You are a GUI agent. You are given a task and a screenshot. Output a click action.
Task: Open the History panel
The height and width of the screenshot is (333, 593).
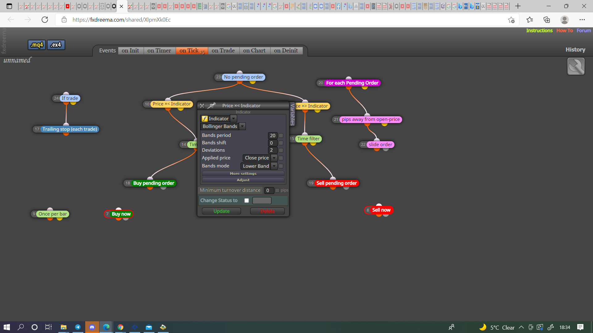[575, 50]
